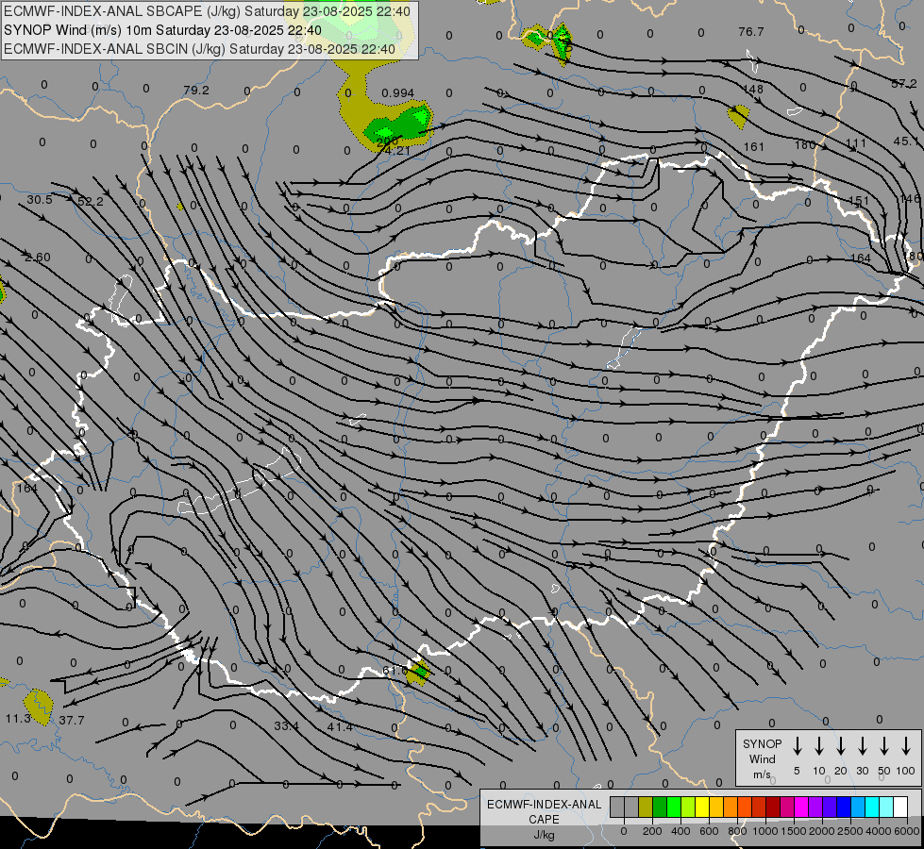The width and height of the screenshot is (924, 849).
Task: Pick the lime green CAPE legend swatch
Action: 688,807
